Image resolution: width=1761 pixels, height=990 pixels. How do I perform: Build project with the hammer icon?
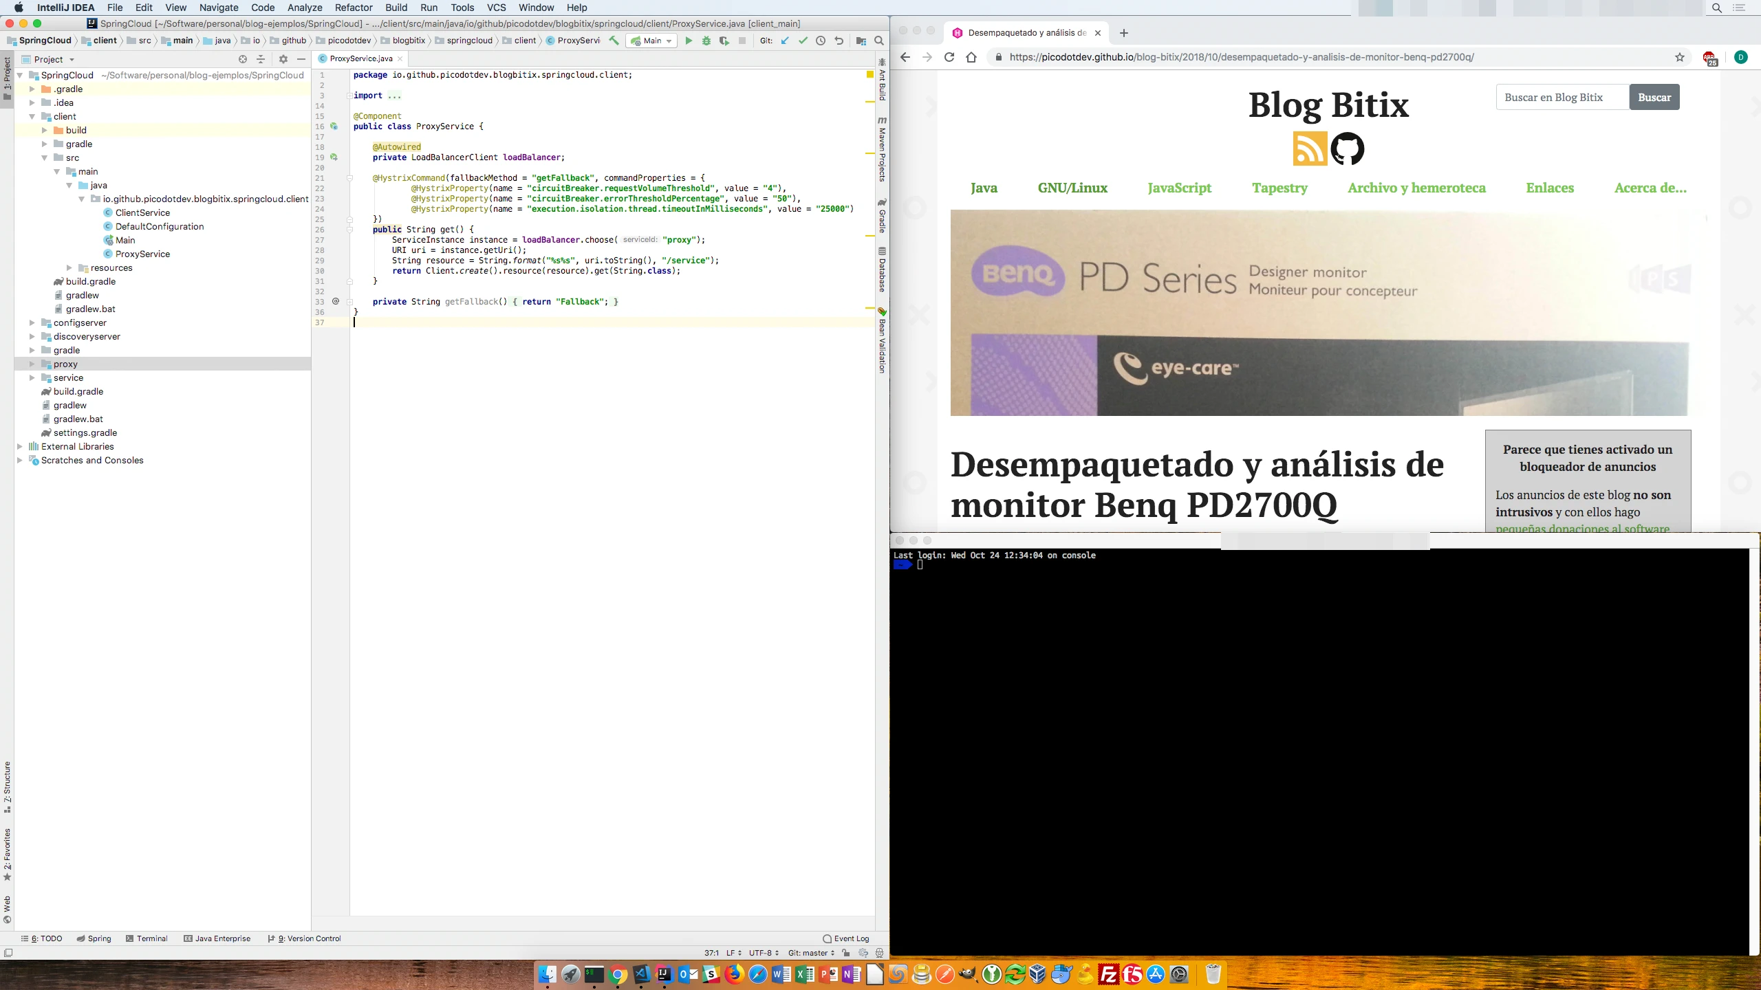point(614,41)
